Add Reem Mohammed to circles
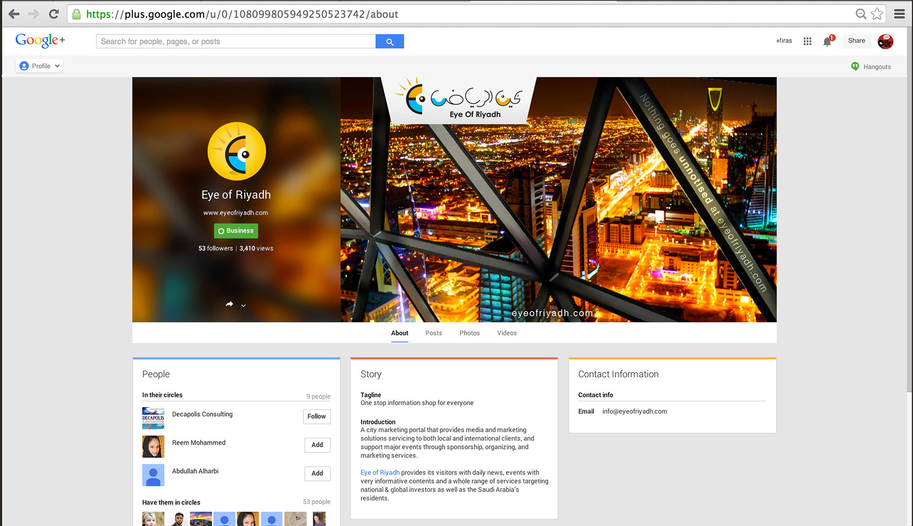Image resolution: width=913 pixels, height=526 pixels. (317, 445)
